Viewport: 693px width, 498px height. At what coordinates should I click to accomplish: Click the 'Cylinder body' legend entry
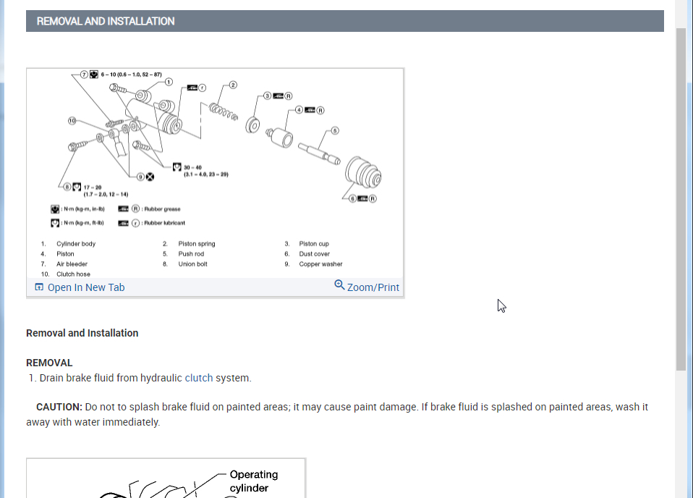coord(76,244)
